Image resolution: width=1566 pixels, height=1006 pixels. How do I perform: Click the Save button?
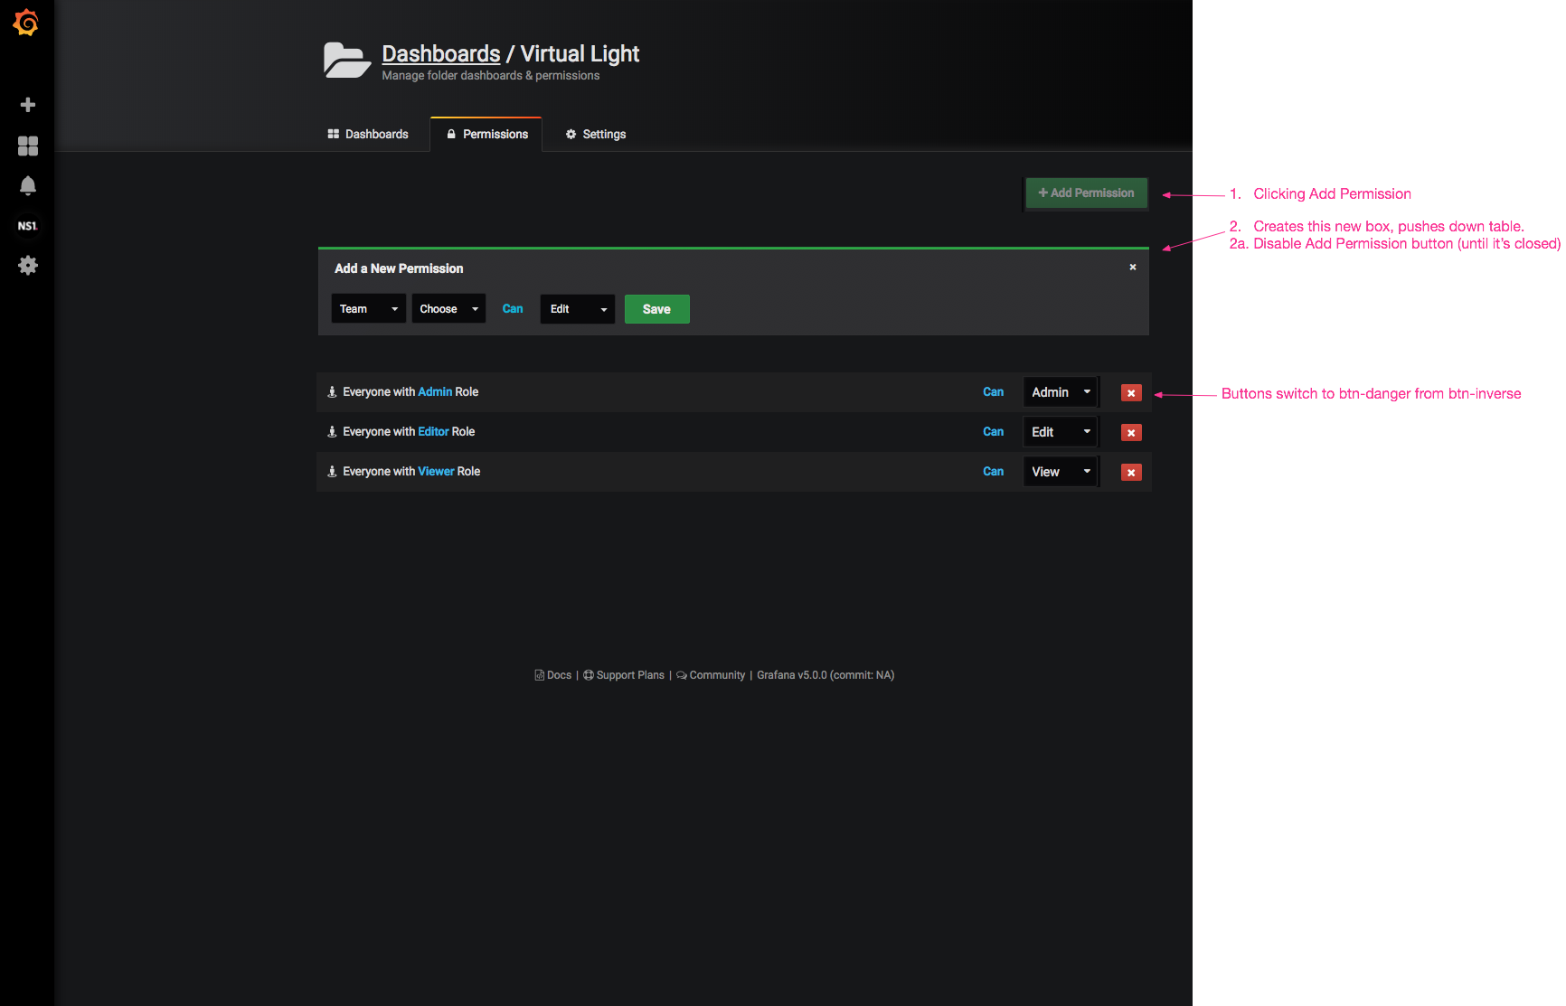click(x=656, y=308)
